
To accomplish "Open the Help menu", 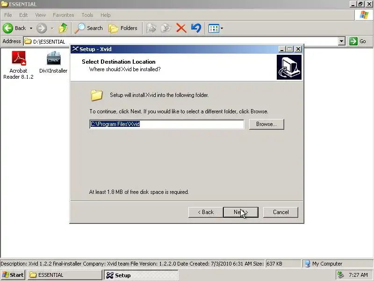I will click(106, 15).
